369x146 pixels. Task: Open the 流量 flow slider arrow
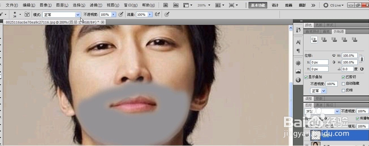(x=150, y=15)
